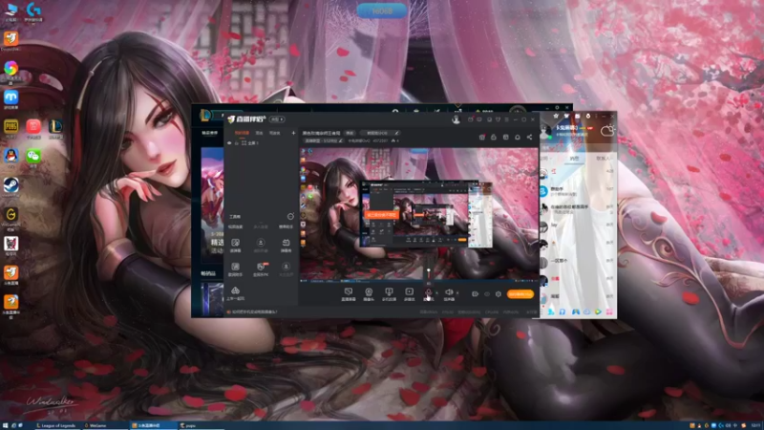The image size is (764, 430).
Task: Expand microphone options arrow
Action: (x=436, y=293)
